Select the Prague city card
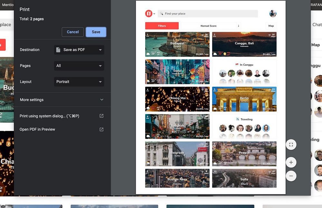The height and width of the screenshot is (208, 322). 244,154
